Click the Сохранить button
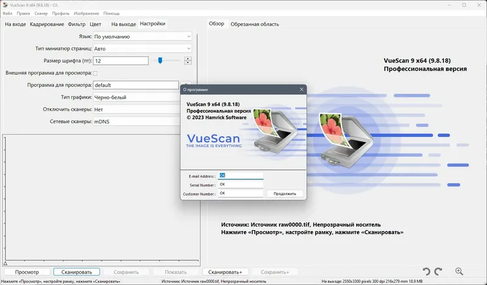The height and width of the screenshot is (285, 487). point(126,272)
